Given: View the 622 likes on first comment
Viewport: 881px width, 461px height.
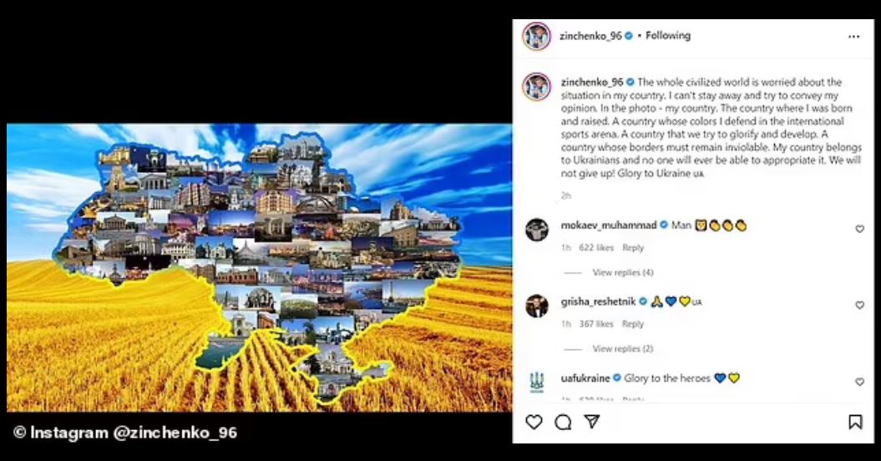Looking at the screenshot, I should [596, 248].
